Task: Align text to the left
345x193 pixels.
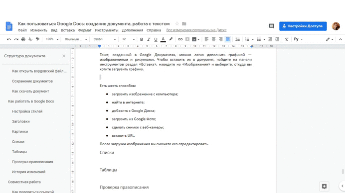Action: pos(206,39)
